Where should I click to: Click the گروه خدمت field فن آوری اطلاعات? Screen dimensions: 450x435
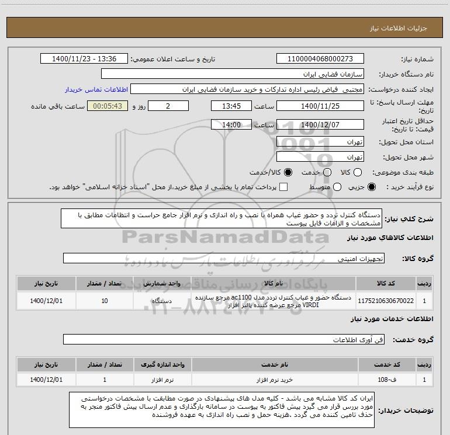224,339
